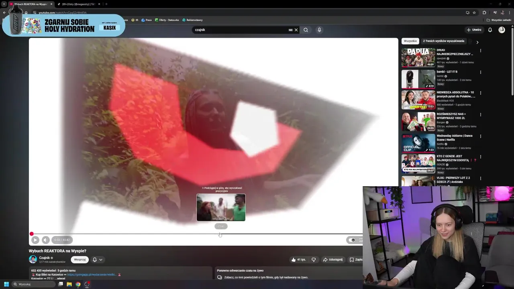
Task: Open the Windows Start menu
Action: point(6,284)
